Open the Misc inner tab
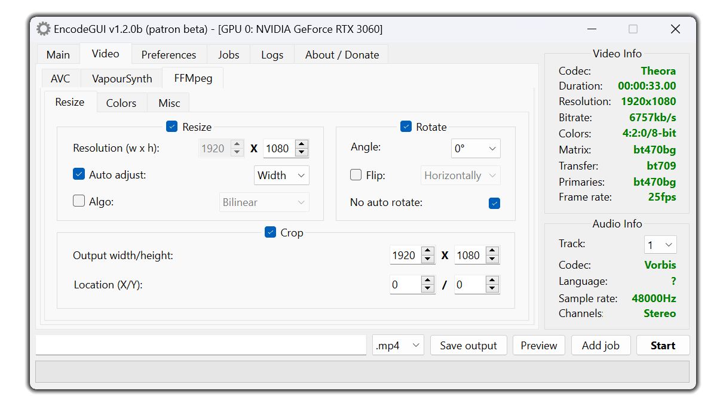Screen dimensions: 726x406 (x=169, y=103)
